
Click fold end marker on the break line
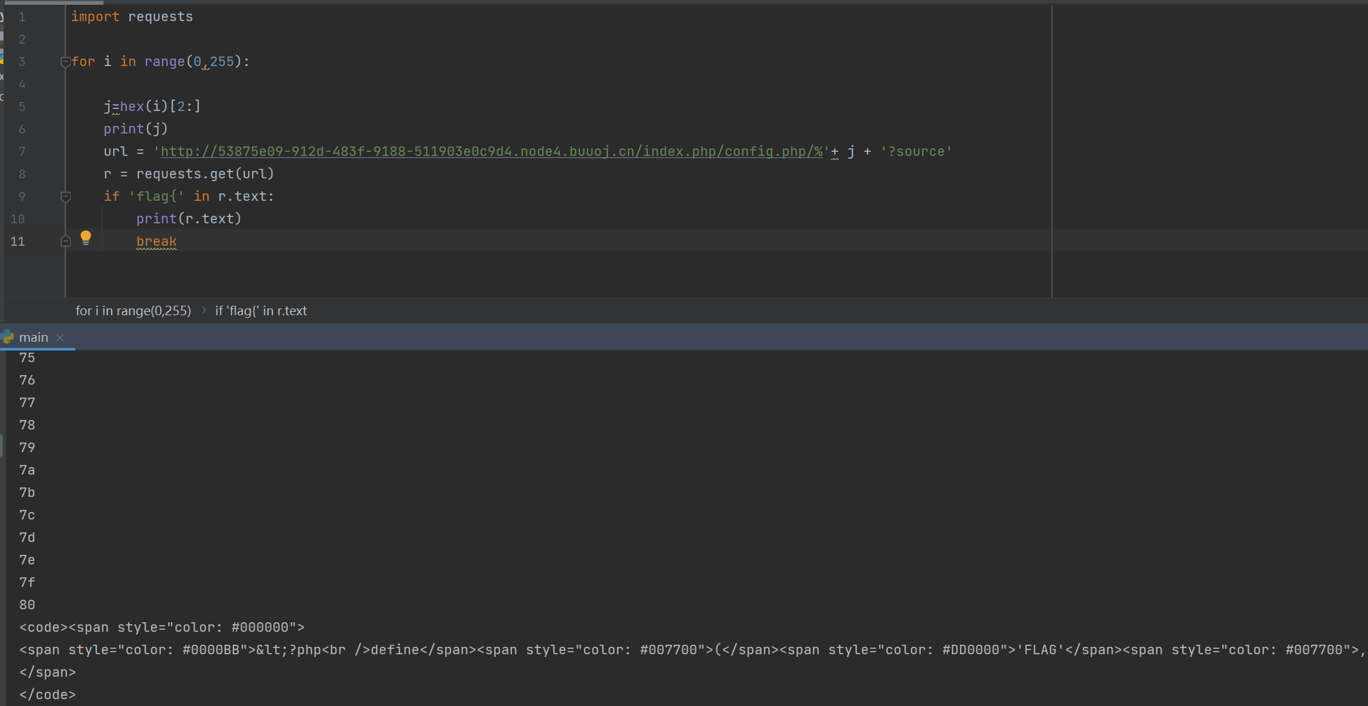65,241
